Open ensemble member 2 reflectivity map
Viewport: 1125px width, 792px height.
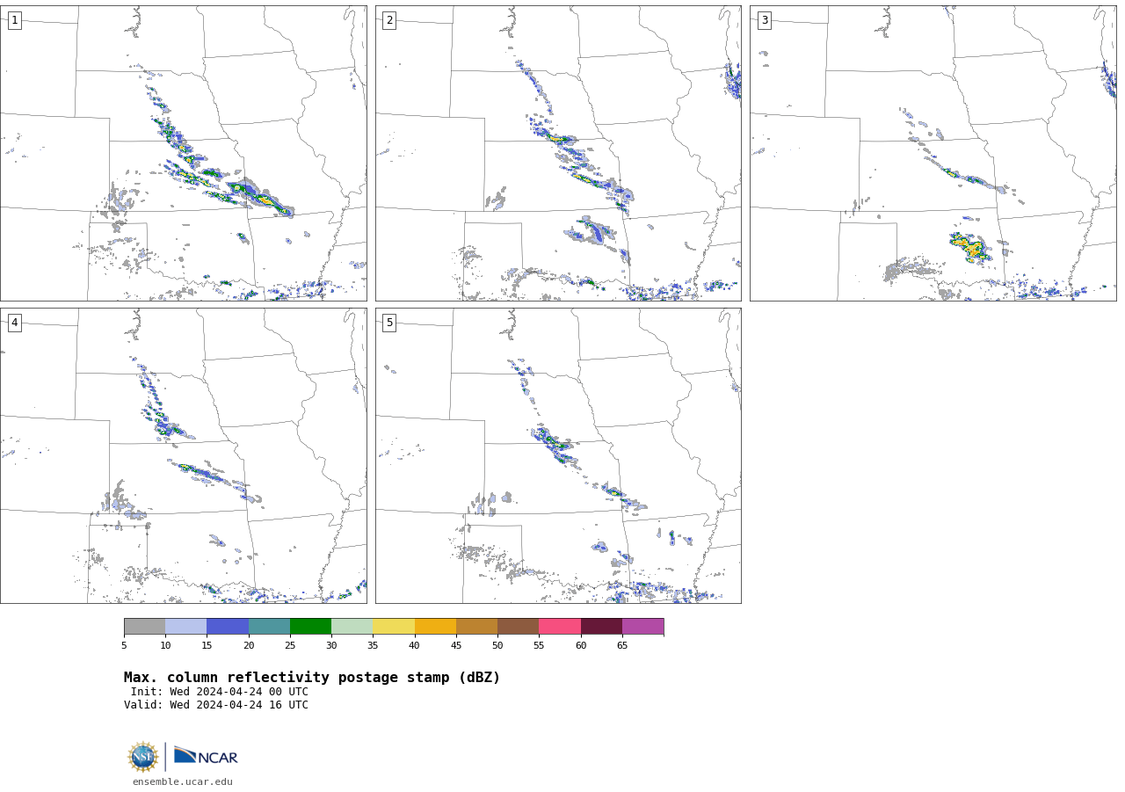558,154
